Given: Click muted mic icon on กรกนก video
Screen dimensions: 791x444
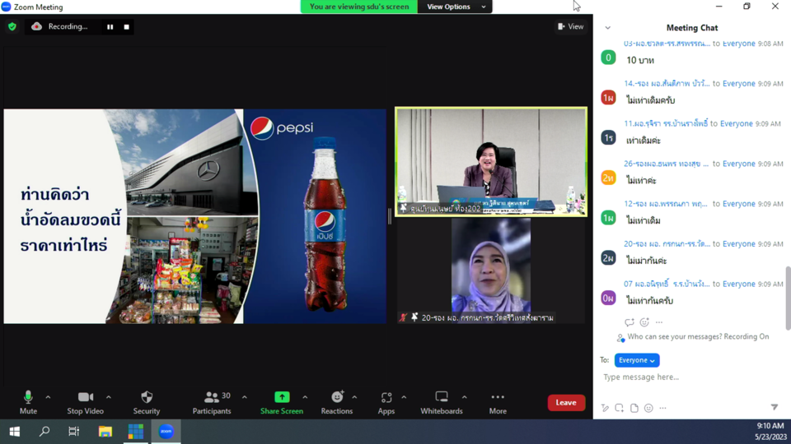Looking at the screenshot, I should (x=403, y=317).
